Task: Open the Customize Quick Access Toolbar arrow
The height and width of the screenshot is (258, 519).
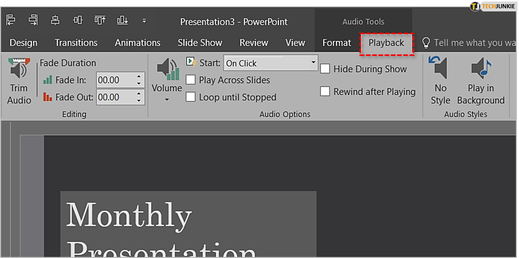Action: point(145,21)
